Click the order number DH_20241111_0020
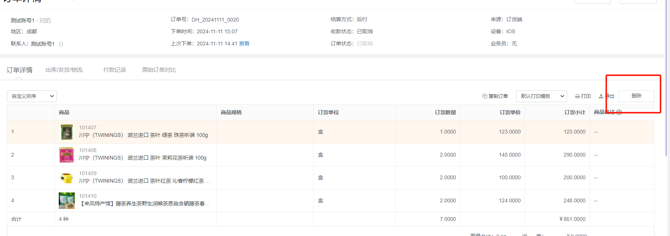The width and height of the screenshot is (670, 236). [215, 20]
